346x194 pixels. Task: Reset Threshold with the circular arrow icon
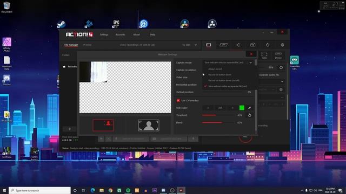[249, 115]
